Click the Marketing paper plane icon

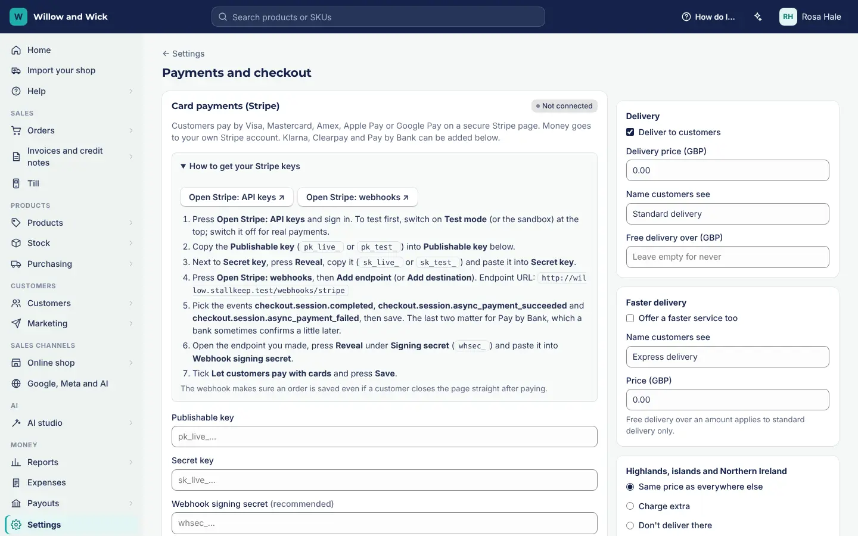pos(16,323)
